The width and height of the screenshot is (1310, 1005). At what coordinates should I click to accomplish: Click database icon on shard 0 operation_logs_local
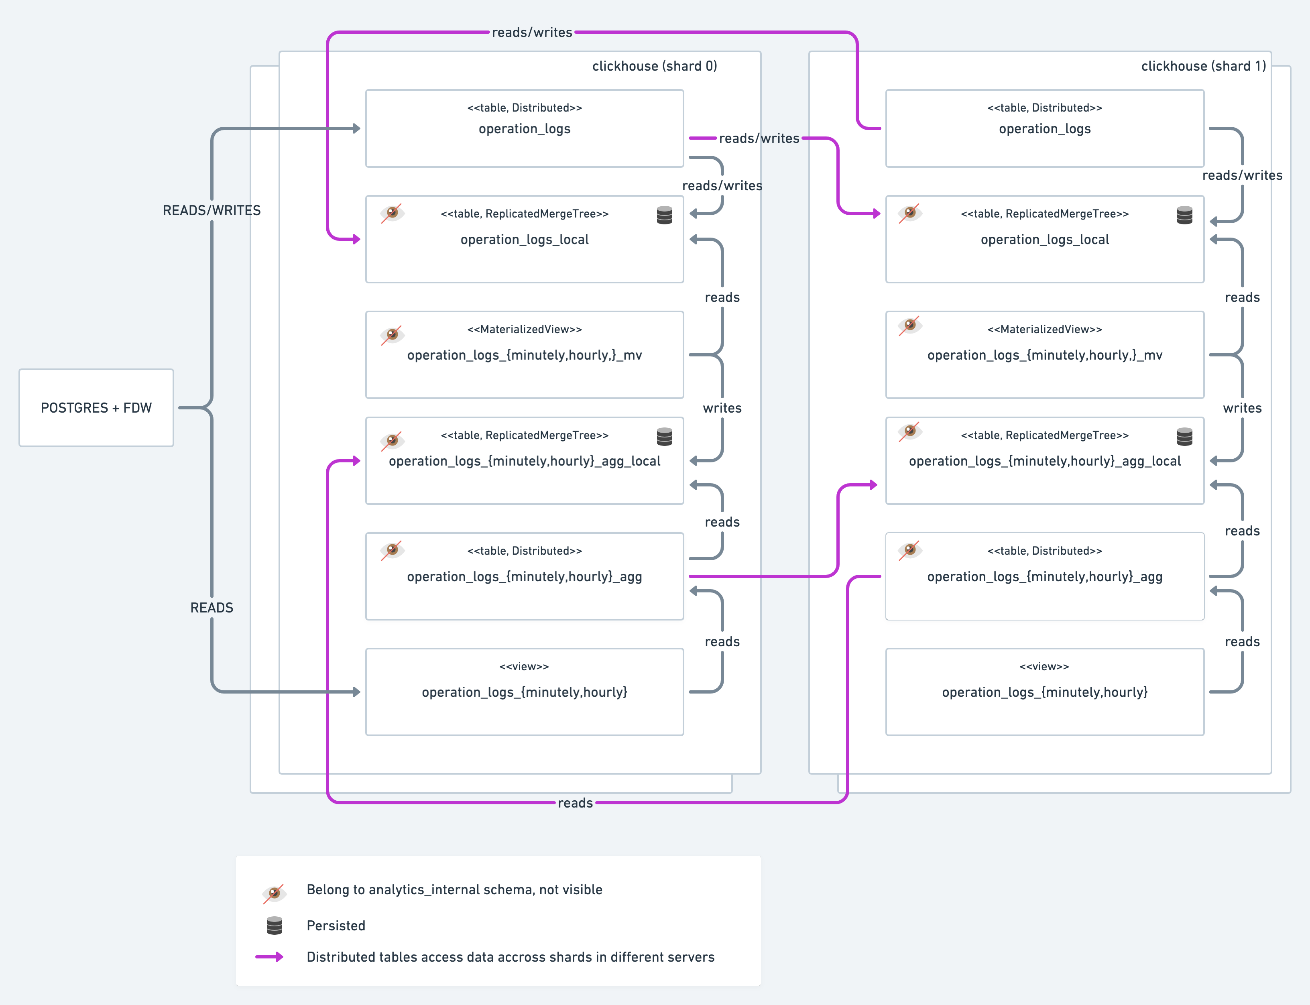(664, 215)
